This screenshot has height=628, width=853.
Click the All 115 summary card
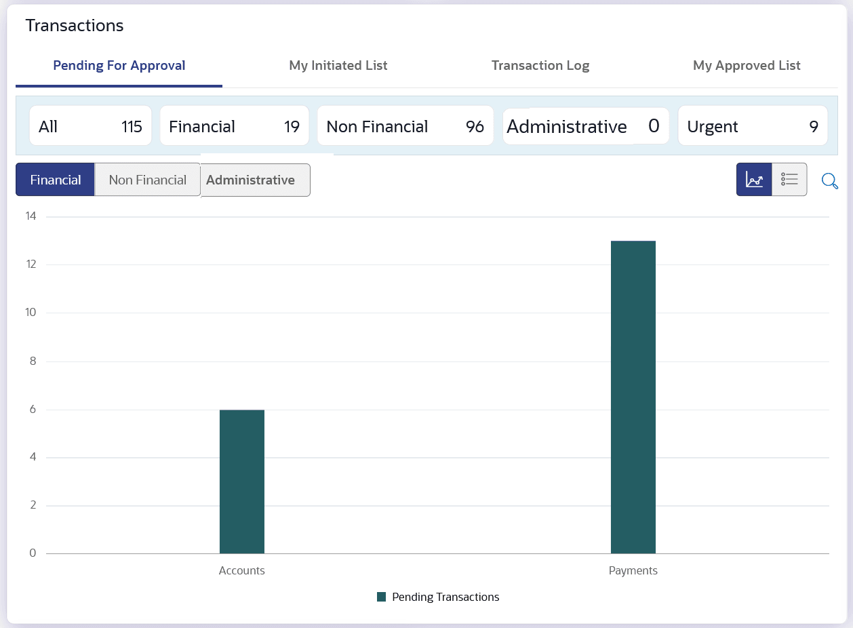click(x=90, y=126)
